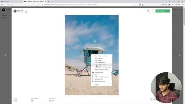Toggle the browser sidebar panel icon
This screenshot has width=185, height=104.
tap(169, 5)
